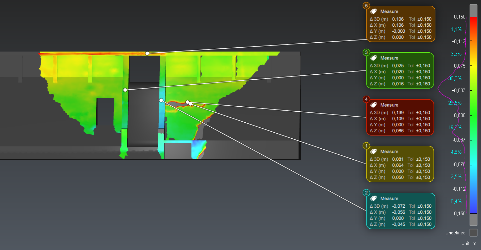Click the Undefined color swatch box
Viewport: 481px width, 250px height.
[x=473, y=233]
